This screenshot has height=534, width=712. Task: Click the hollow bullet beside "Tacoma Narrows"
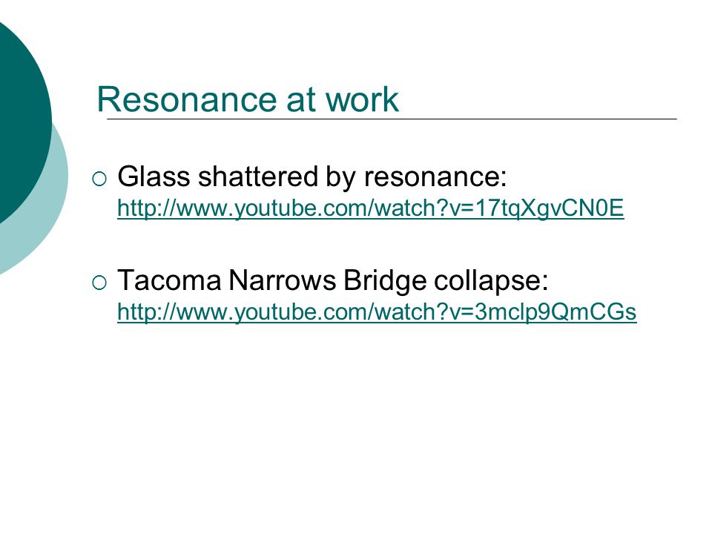click(99, 283)
